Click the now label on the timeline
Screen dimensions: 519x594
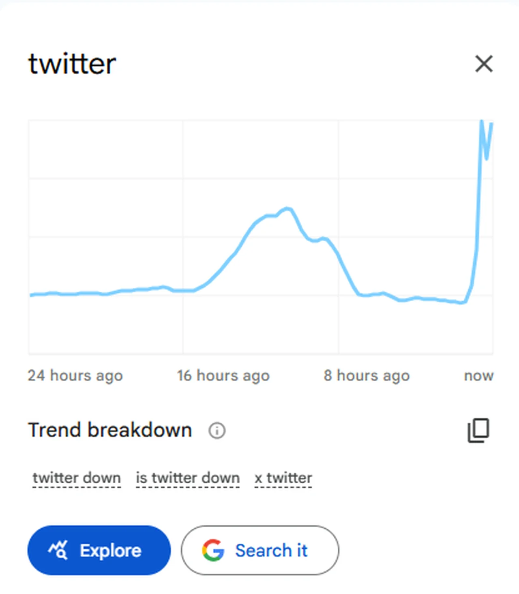pyautogui.click(x=478, y=375)
